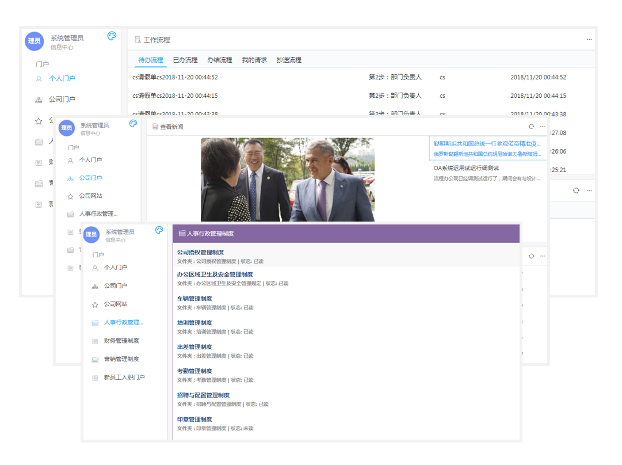The height and width of the screenshot is (465, 622).
Task: Click the 公司门户 org icon in the back window
Action: [x=39, y=100]
